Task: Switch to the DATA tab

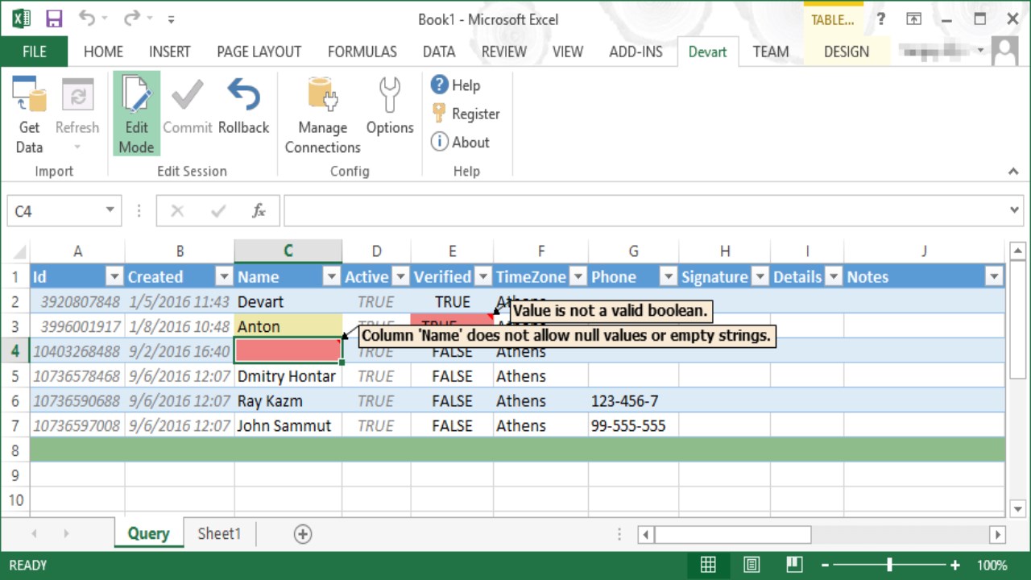Action: pos(439,52)
